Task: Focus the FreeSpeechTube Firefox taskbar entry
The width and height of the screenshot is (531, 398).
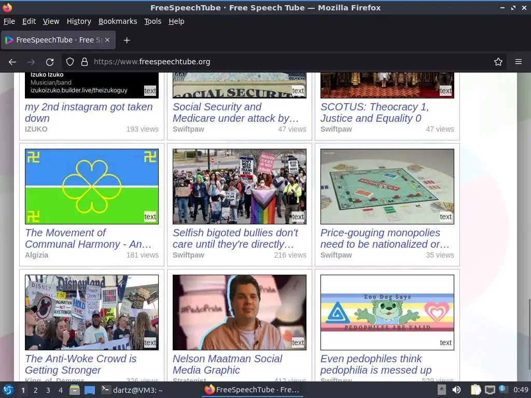Action: (252, 390)
